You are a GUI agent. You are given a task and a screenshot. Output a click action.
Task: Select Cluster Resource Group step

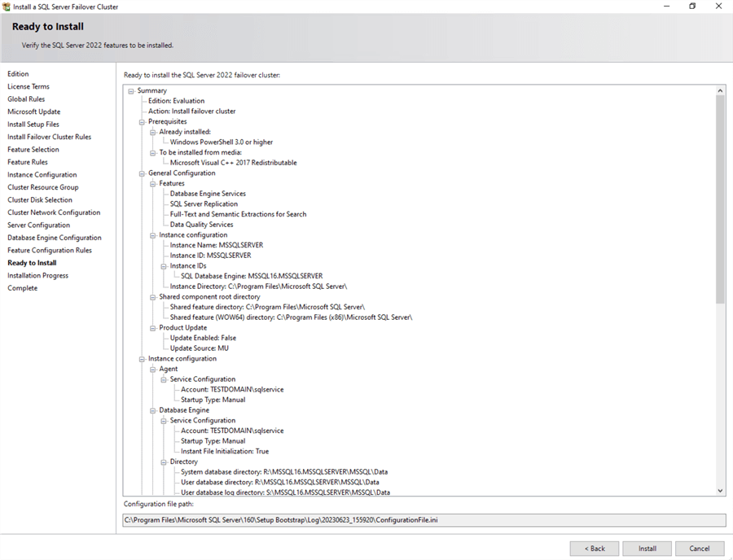click(43, 187)
